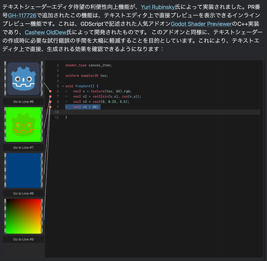
Task: Click the green Godot shader preview image
Action: 23,124
